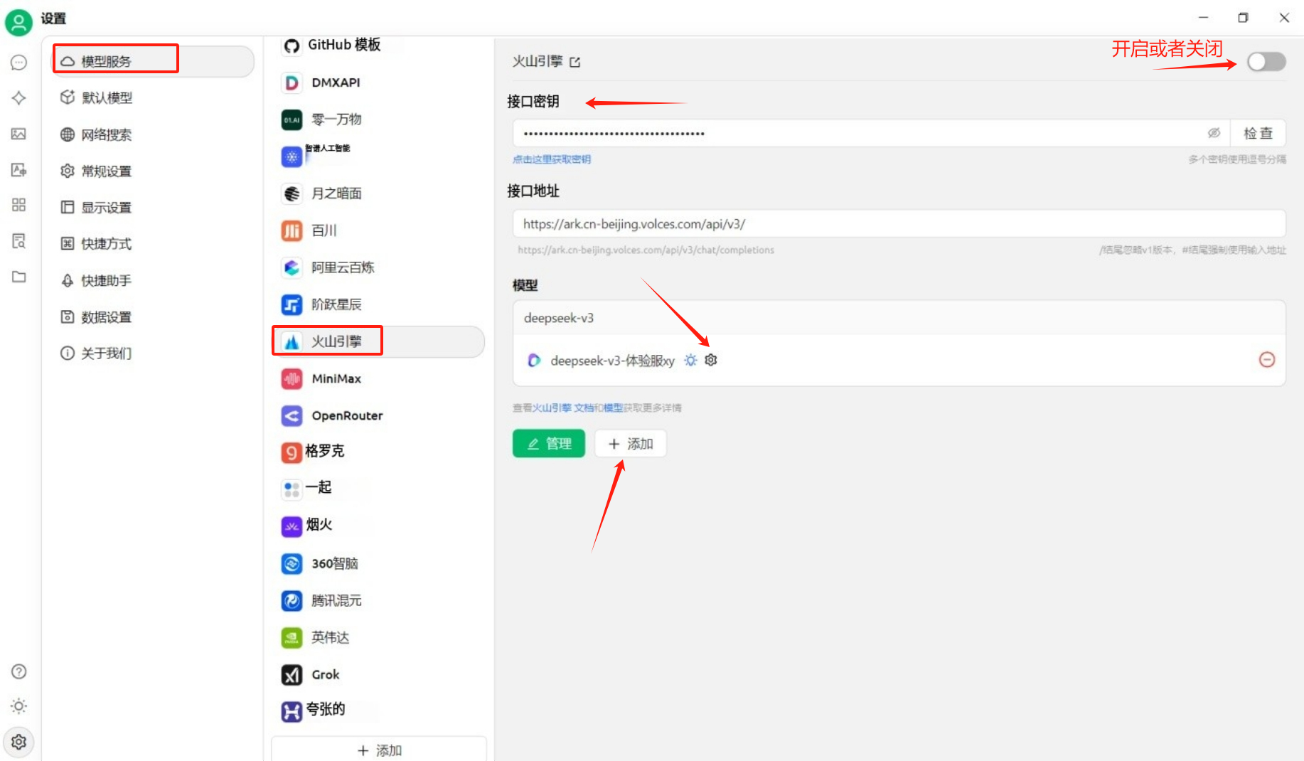The width and height of the screenshot is (1304, 761).
Task: Open the knowledge base icon in sidebar
Action: click(18, 241)
